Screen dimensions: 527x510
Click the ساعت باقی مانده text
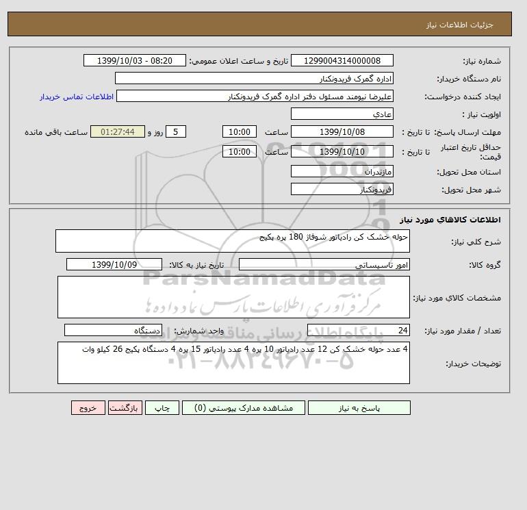tap(56, 132)
